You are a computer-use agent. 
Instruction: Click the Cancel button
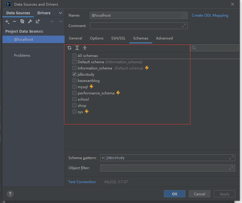(199, 194)
